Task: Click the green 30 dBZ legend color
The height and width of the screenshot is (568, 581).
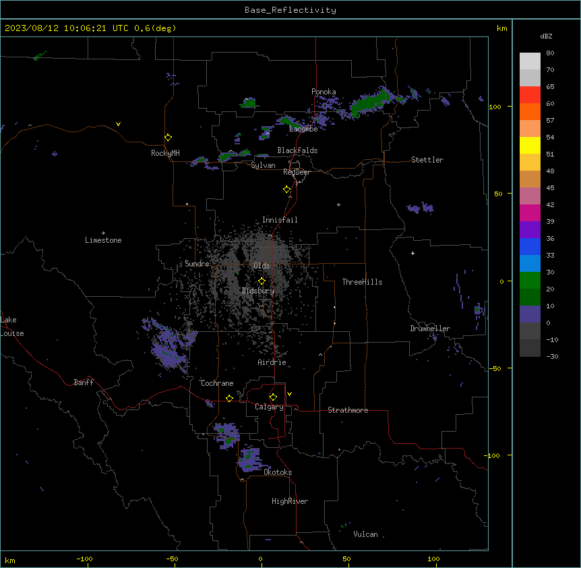Action: pos(530,281)
